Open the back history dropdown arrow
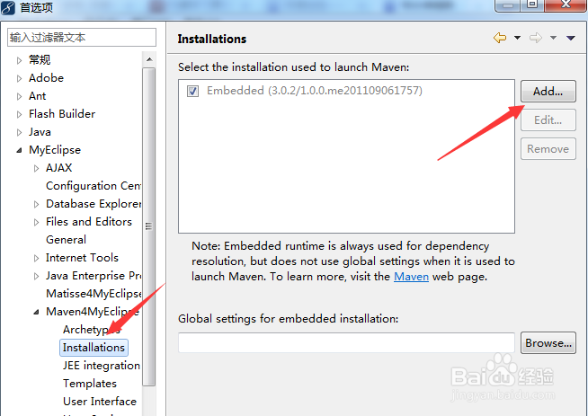 (517, 38)
